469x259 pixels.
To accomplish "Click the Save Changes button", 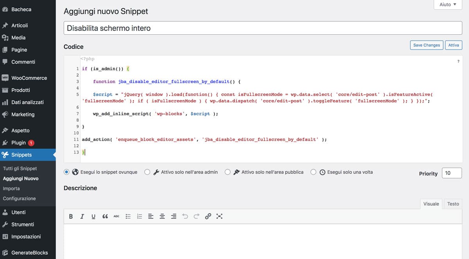I will point(426,45).
